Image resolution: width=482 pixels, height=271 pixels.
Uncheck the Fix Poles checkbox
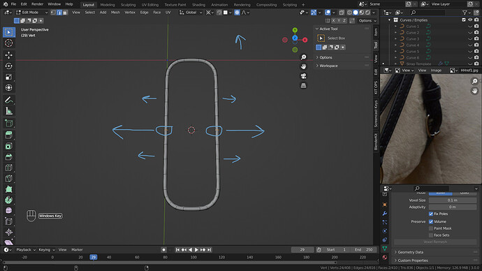click(x=431, y=214)
